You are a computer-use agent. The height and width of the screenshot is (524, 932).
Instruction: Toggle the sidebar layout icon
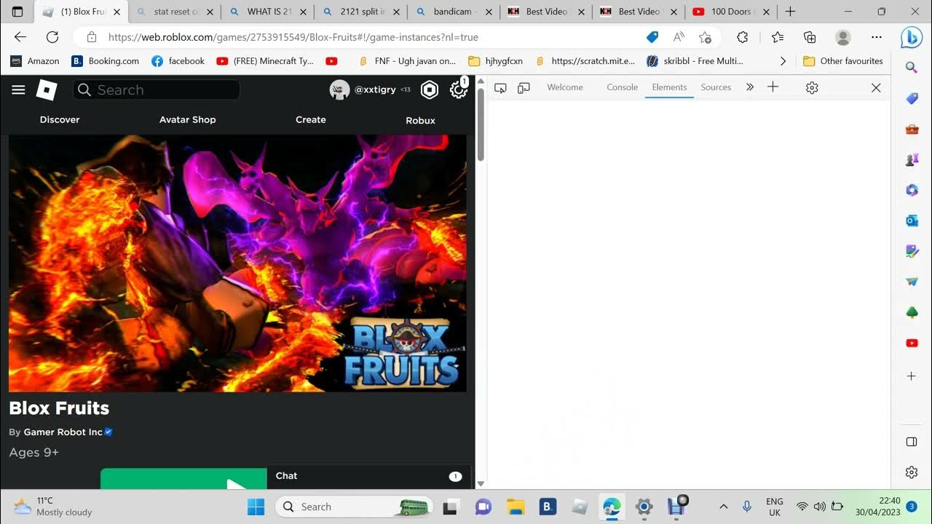tap(912, 442)
